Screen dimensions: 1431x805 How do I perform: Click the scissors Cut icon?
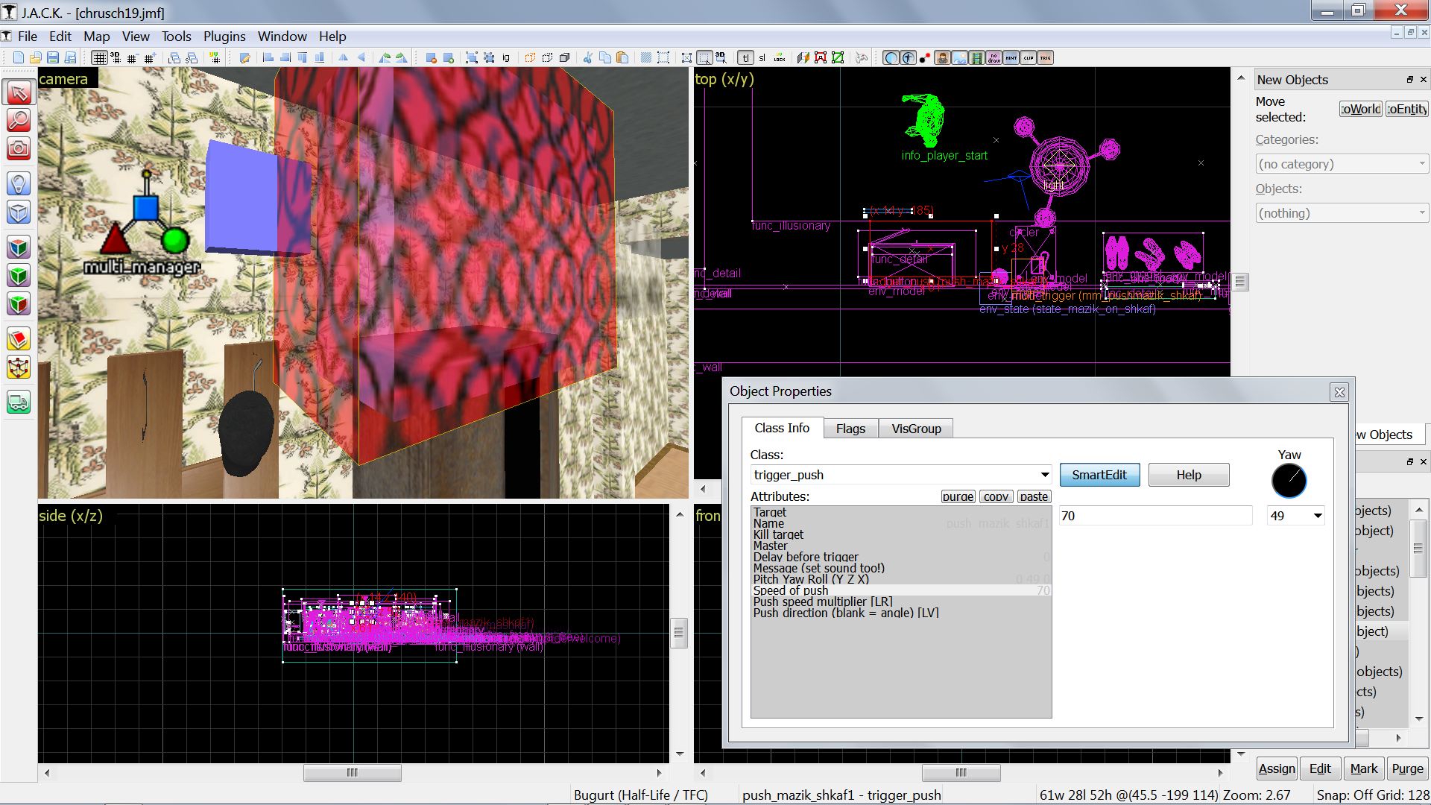[x=587, y=58]
